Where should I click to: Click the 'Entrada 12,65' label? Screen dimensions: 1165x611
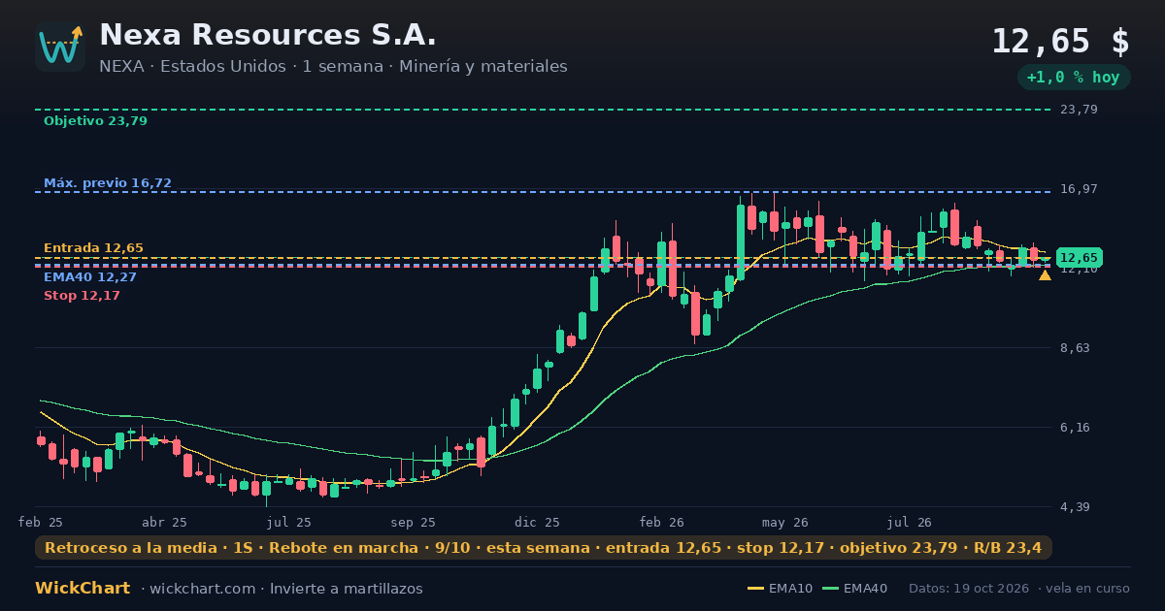pos(93,248)
